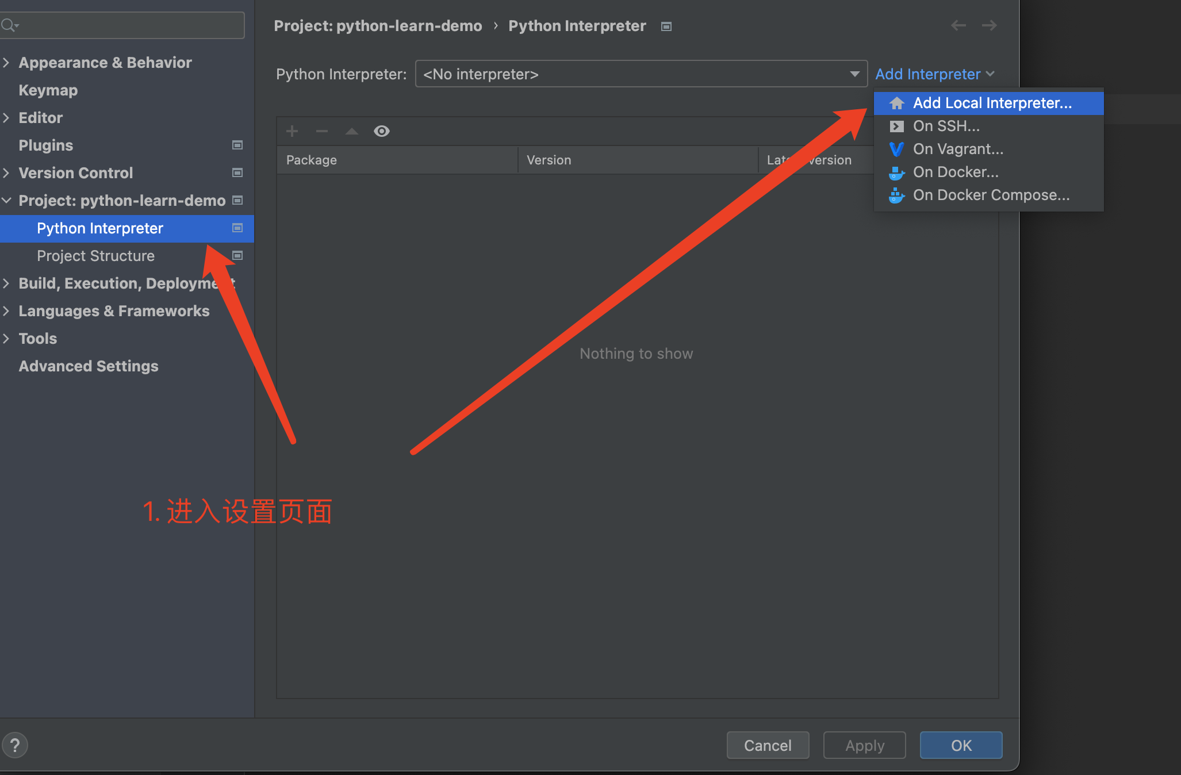1181x775 pixels.
Task: Click the Vagrant V icon
Action: (896, 149)
